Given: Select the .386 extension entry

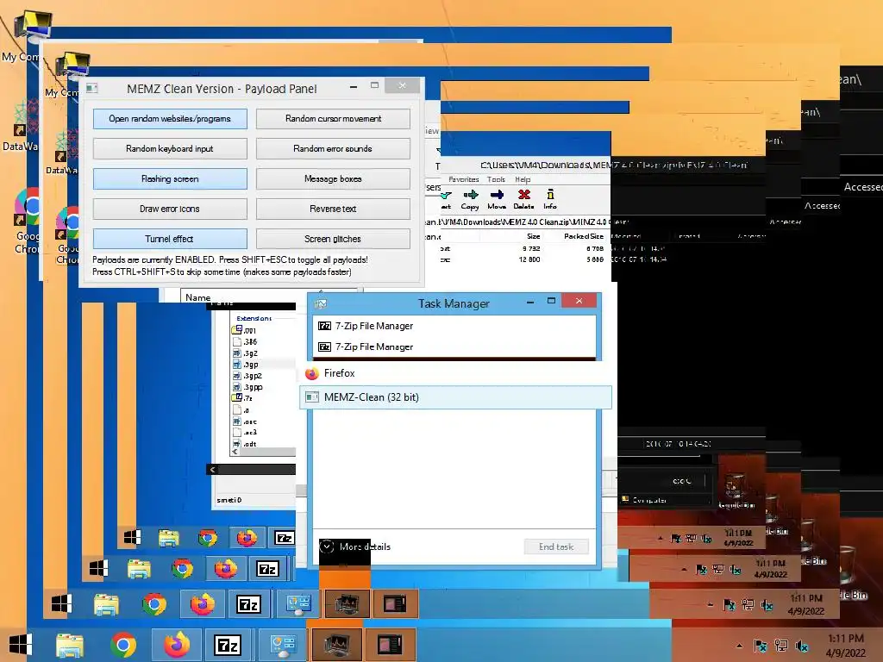Looking at the screenshot, I should pos(244,341).
